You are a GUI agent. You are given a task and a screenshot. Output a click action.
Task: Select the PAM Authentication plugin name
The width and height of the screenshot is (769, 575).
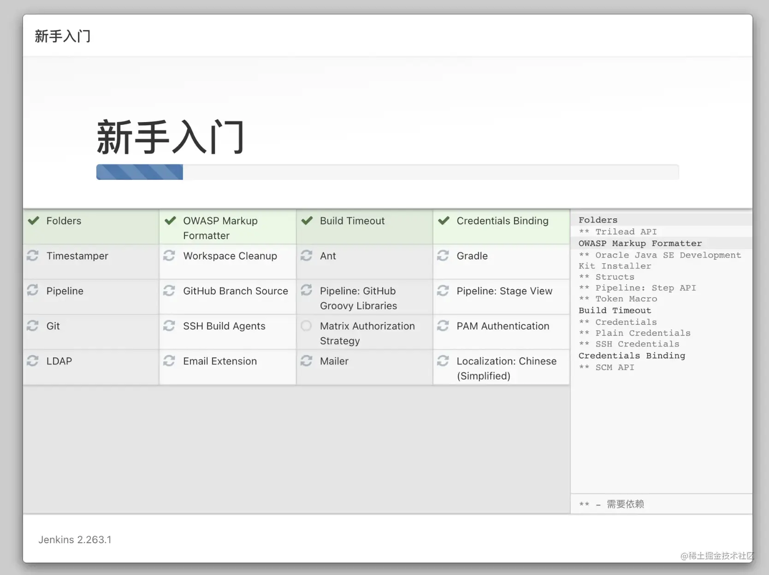(503, 326)
